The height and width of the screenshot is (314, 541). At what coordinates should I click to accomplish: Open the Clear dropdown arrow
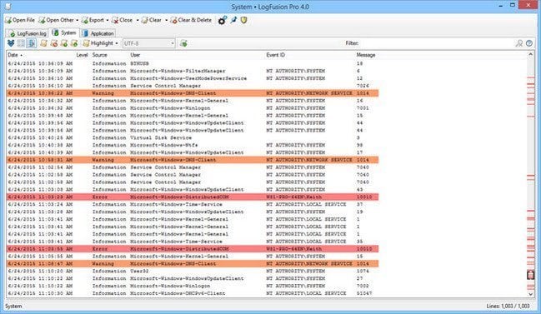[x=167, y=20]
